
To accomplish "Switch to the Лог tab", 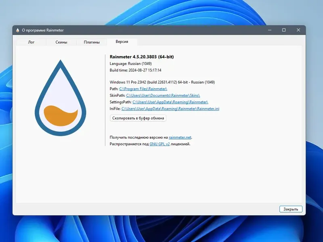I will tap(31, 42).
